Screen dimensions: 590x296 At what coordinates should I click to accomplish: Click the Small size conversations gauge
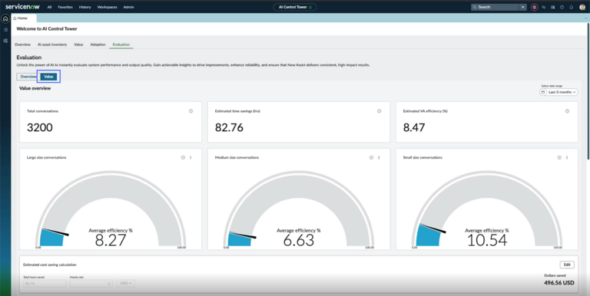(487, 209)
